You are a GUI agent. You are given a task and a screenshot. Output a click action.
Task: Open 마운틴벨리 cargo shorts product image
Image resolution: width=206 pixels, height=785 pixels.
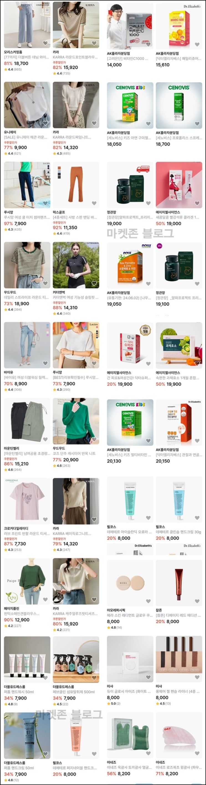pos(27,421)
